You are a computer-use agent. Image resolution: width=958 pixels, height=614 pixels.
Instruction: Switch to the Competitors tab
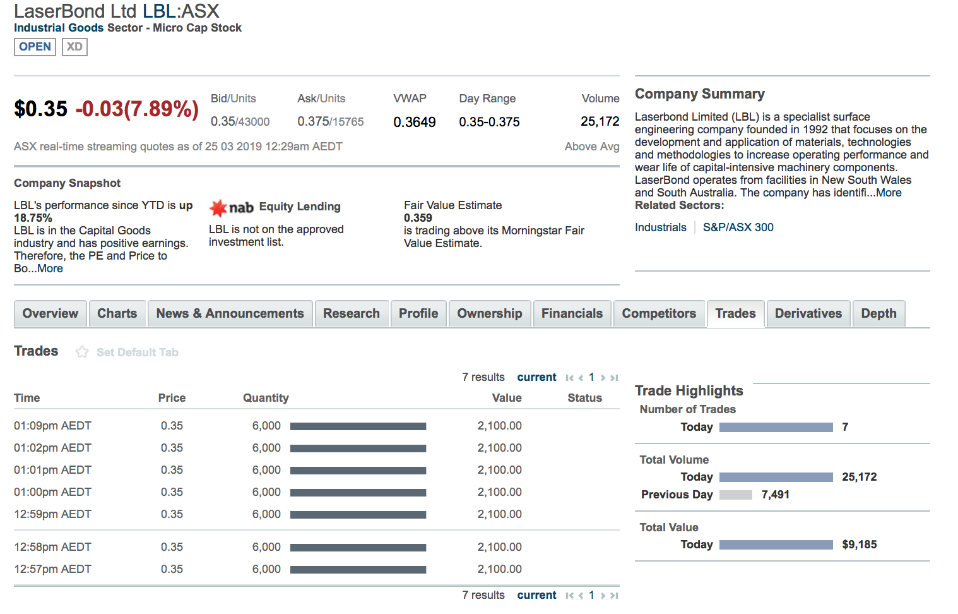(x=659, y=314)
